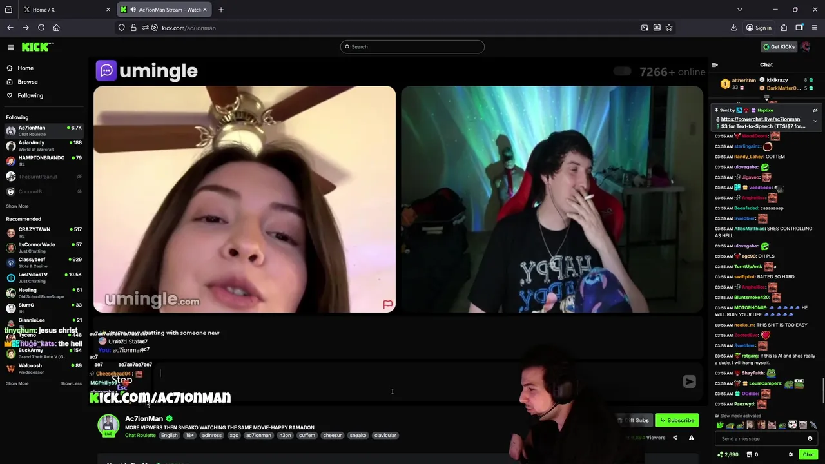Collapse the chat panel with arrow icon
The height and width of the screenshot is (464, 825).
[715, 64]
